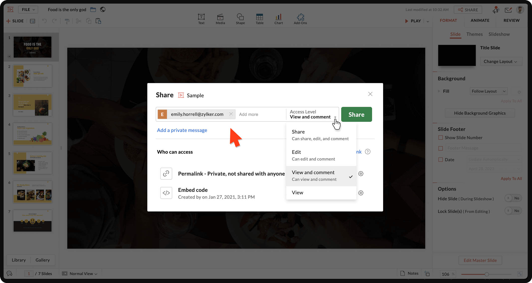Click the globe icon beside the title

point(103,10)
